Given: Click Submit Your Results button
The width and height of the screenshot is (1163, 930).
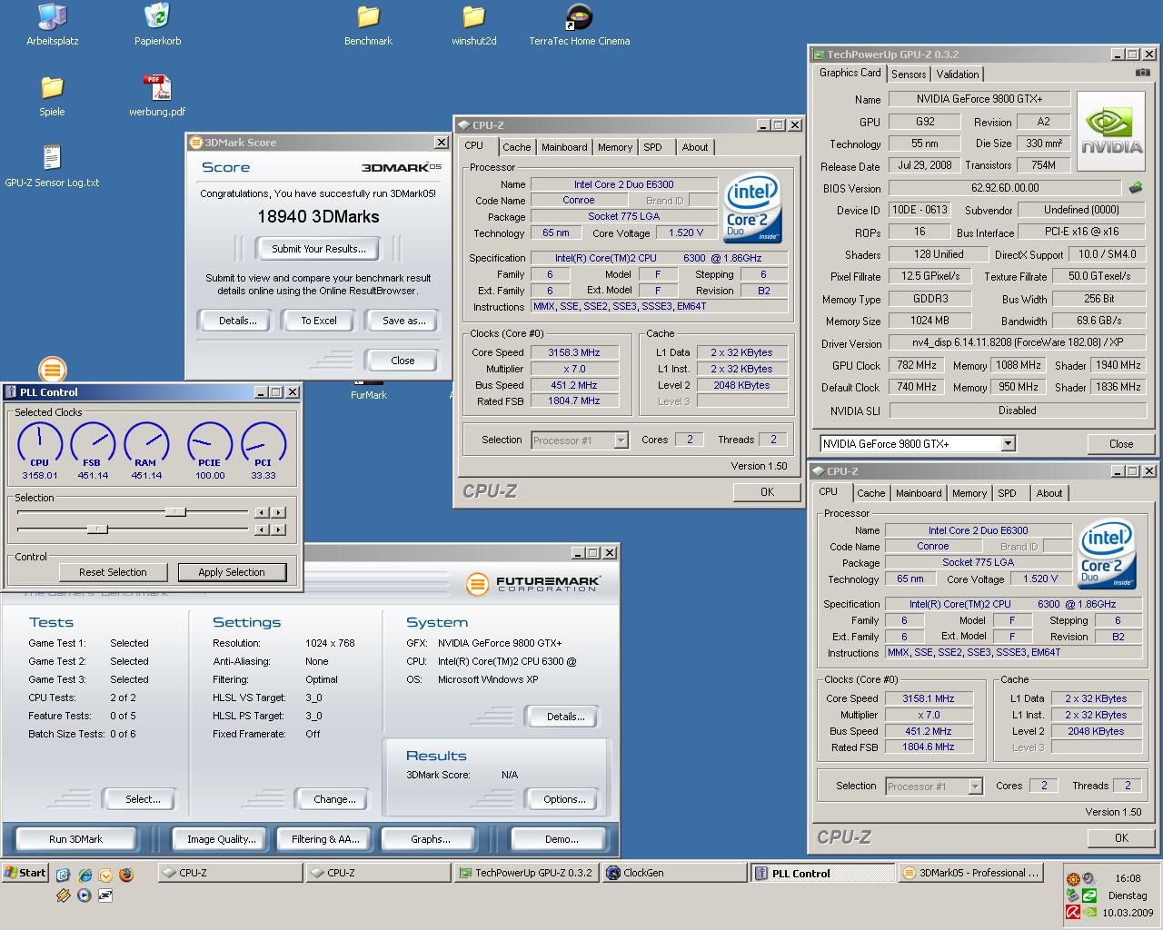Looking at the screenshot, I should tap(319, 249).
